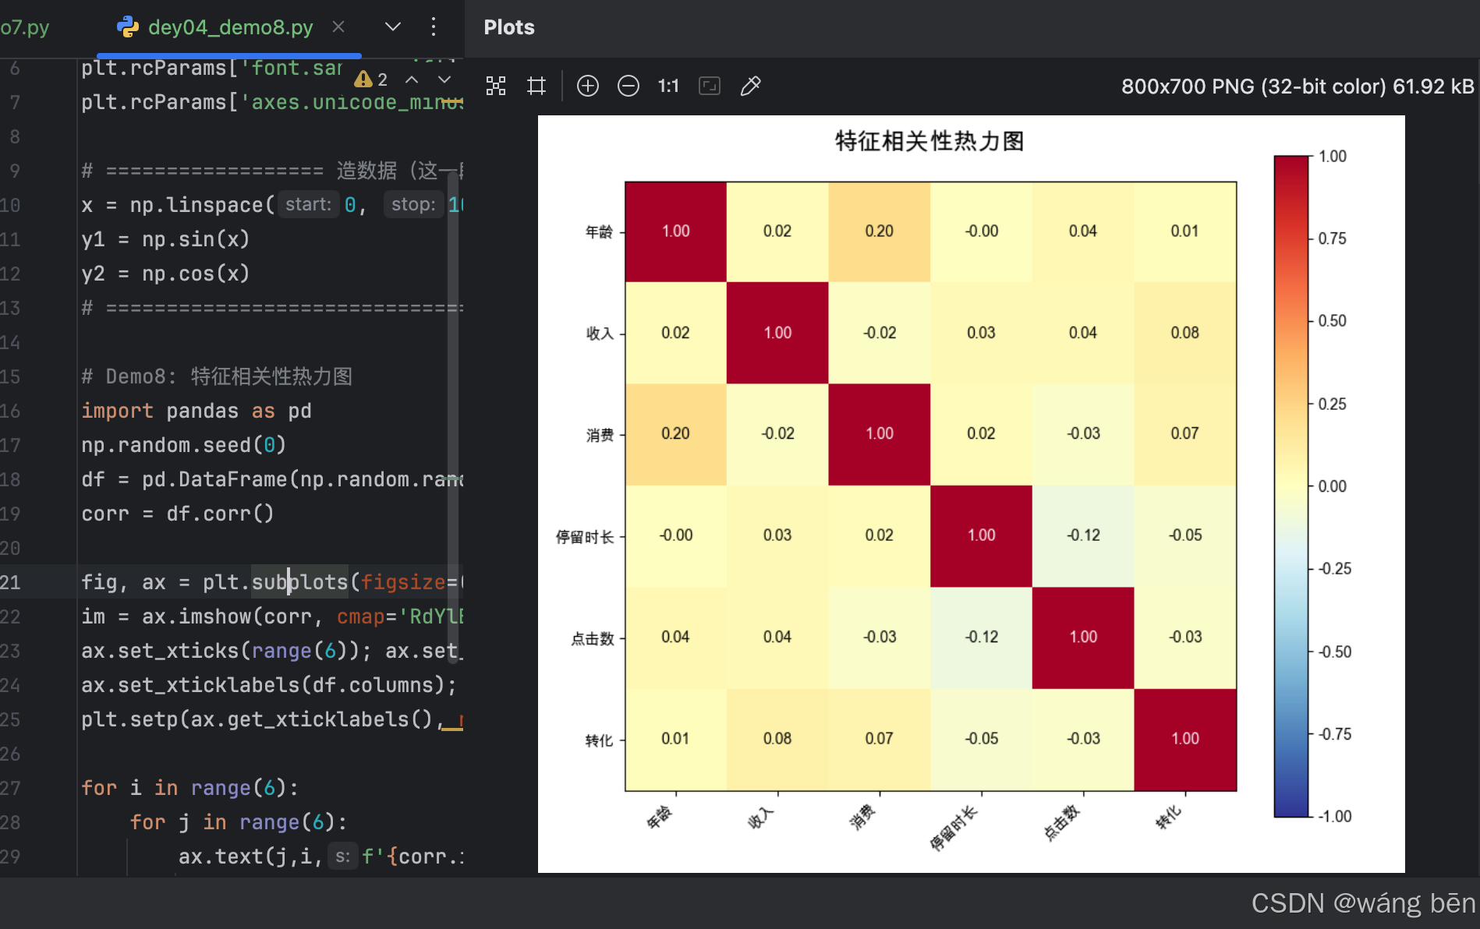Set plot zoom to actual size 1:1

668,86
